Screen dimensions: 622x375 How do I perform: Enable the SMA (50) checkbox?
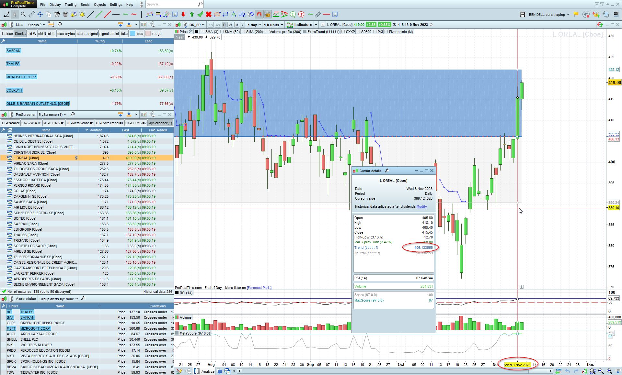click(222, 32)
